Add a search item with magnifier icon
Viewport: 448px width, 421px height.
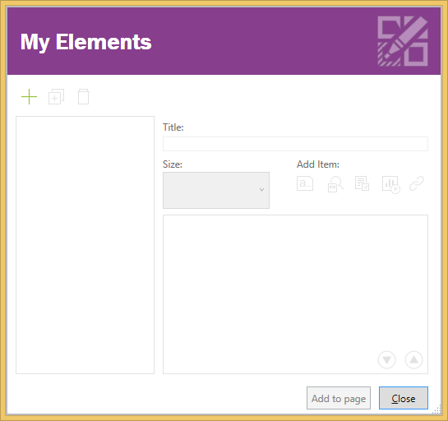[335, 184]
